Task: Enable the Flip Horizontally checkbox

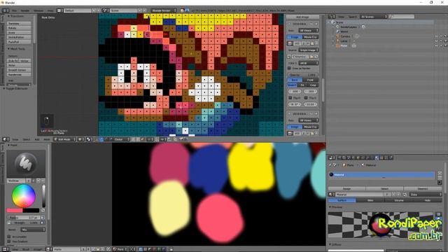Action: point(290,98)
